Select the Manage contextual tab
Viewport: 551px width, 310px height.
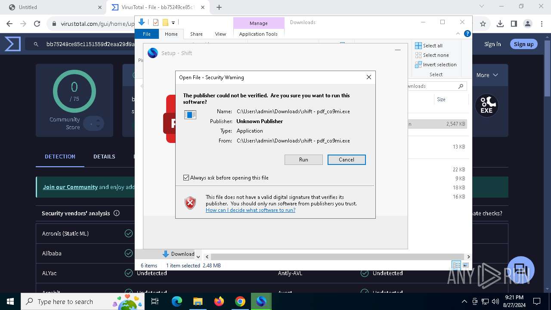(259, 23)
